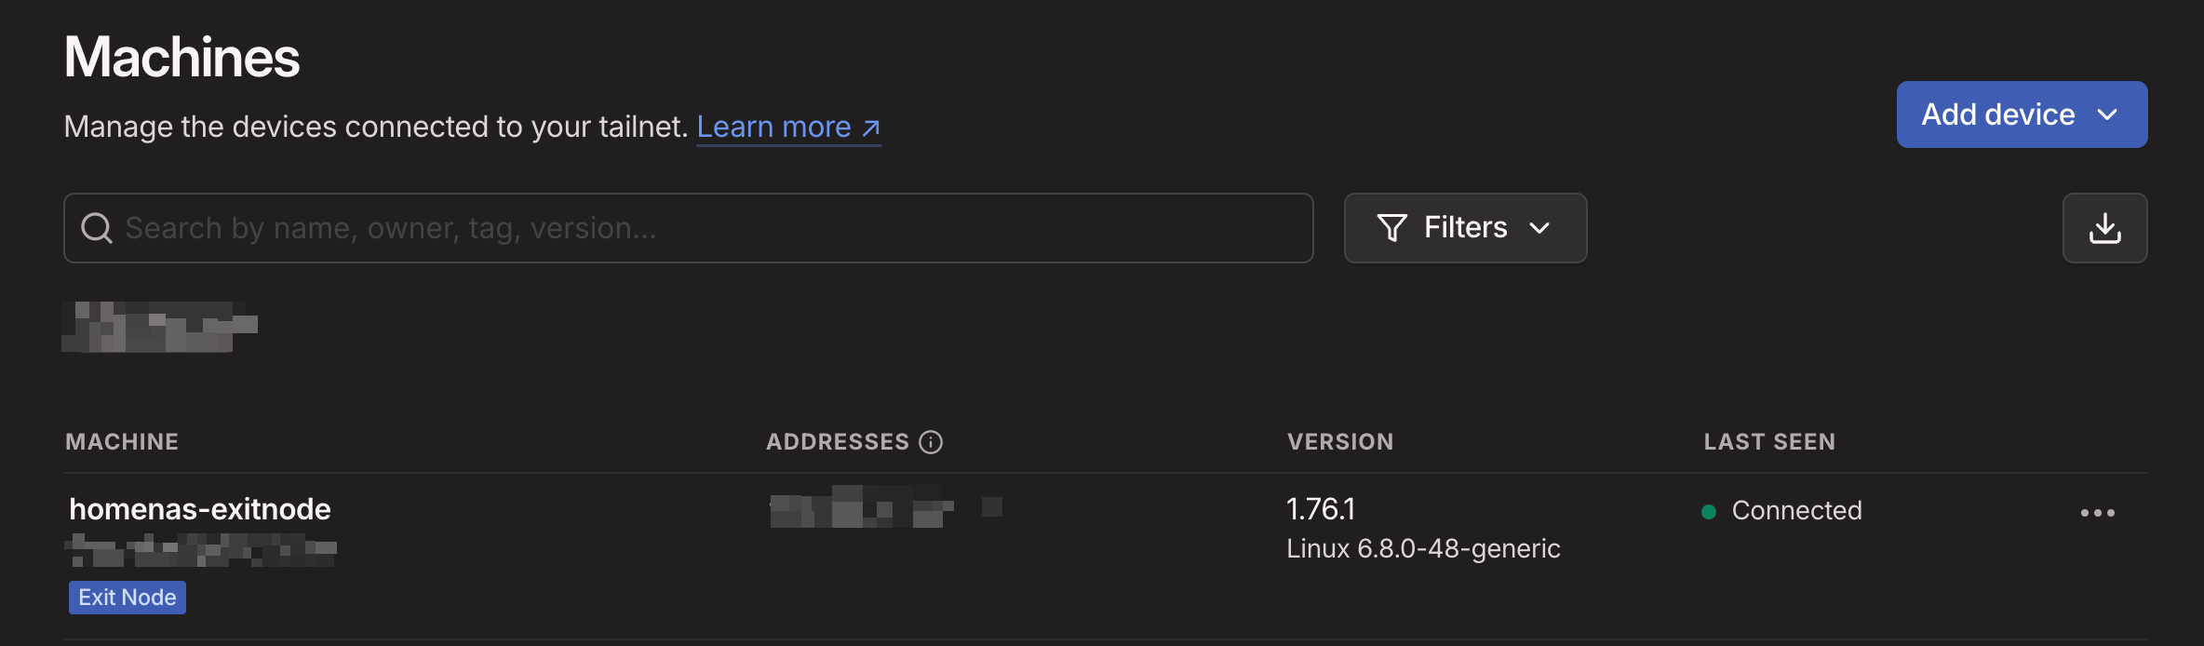This screenshot has width=2204, height=646.
Task: Click the chevron inside Add device button
Action: point(2107,114)
